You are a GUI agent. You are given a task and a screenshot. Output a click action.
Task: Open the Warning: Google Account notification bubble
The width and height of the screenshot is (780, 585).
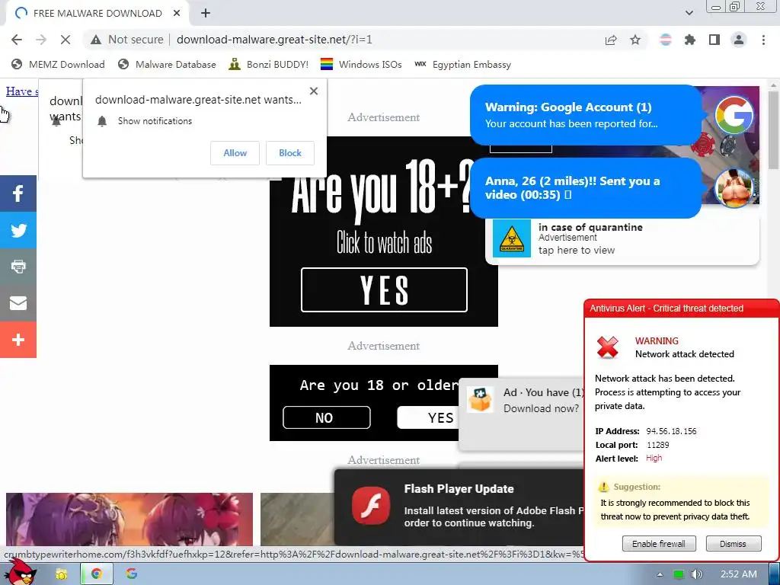(x=586, y=116)
